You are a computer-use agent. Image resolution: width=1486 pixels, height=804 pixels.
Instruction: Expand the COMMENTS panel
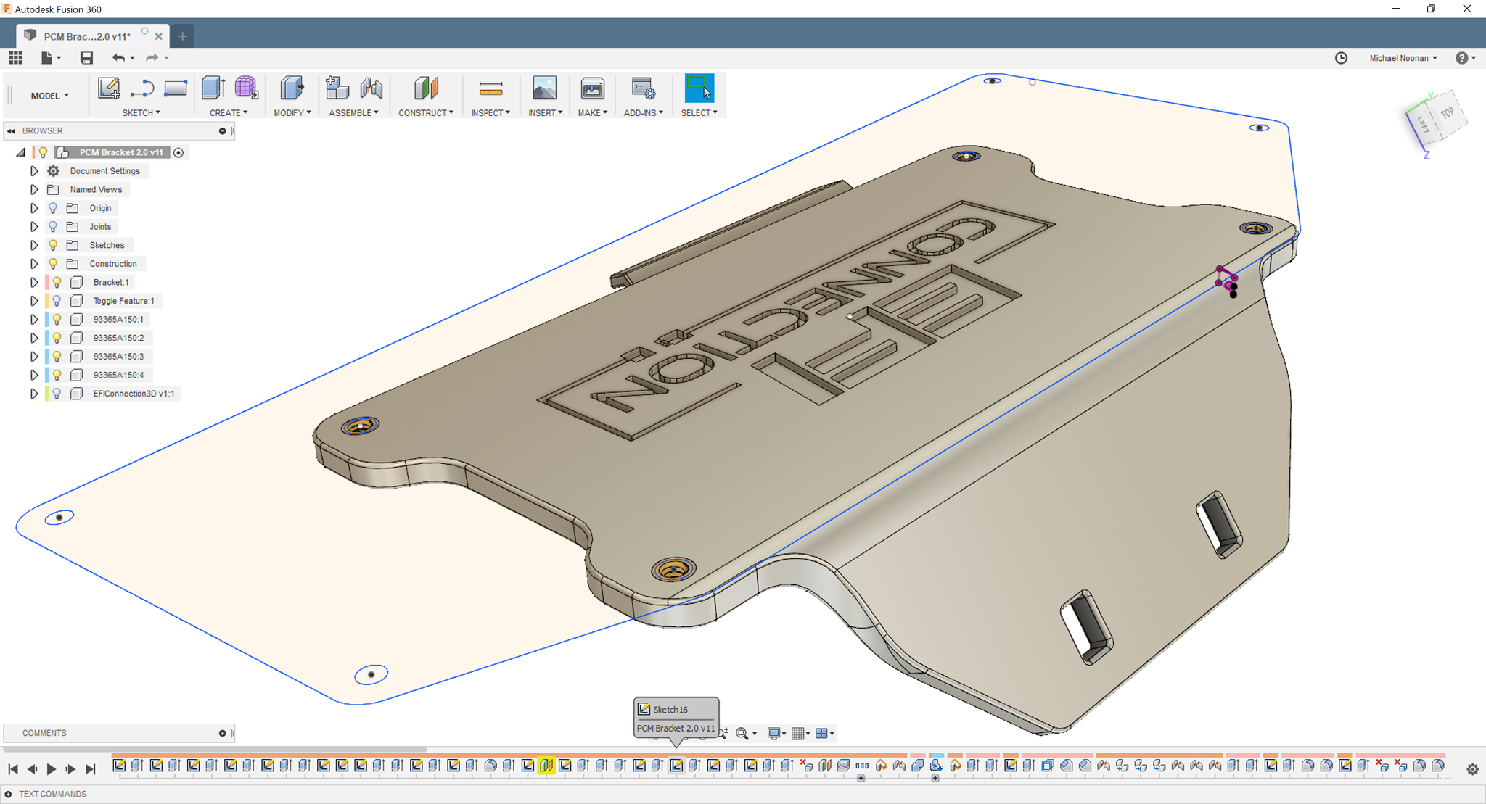pos(222,733)
